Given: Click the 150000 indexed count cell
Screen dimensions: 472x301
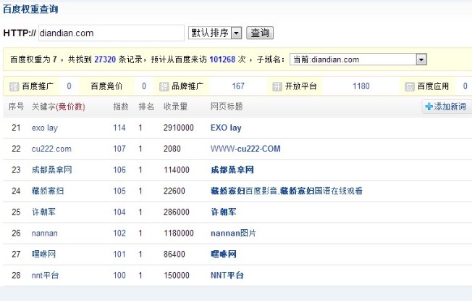Looking at the screenshot, I should [177, 276].
